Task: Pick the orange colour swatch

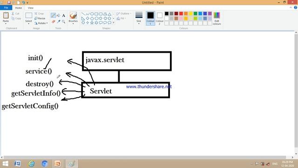Action: pyautogui.click(x=186, y=14)
